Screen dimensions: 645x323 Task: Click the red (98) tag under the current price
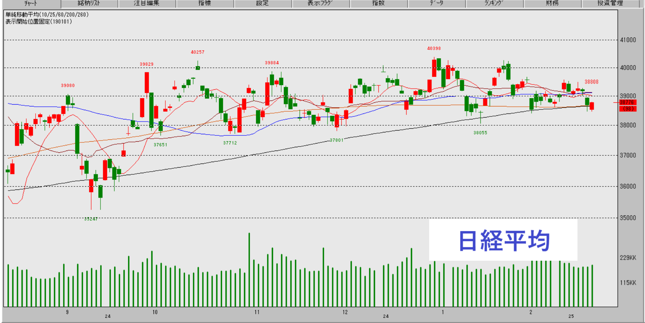click(x=627, y=109)
